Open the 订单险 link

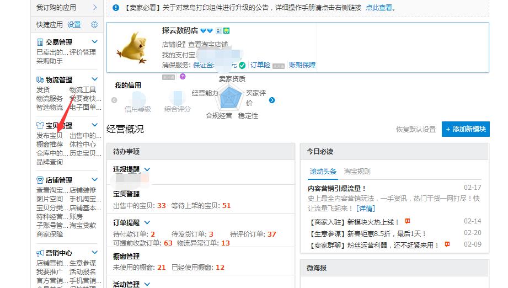click(260, 65)
